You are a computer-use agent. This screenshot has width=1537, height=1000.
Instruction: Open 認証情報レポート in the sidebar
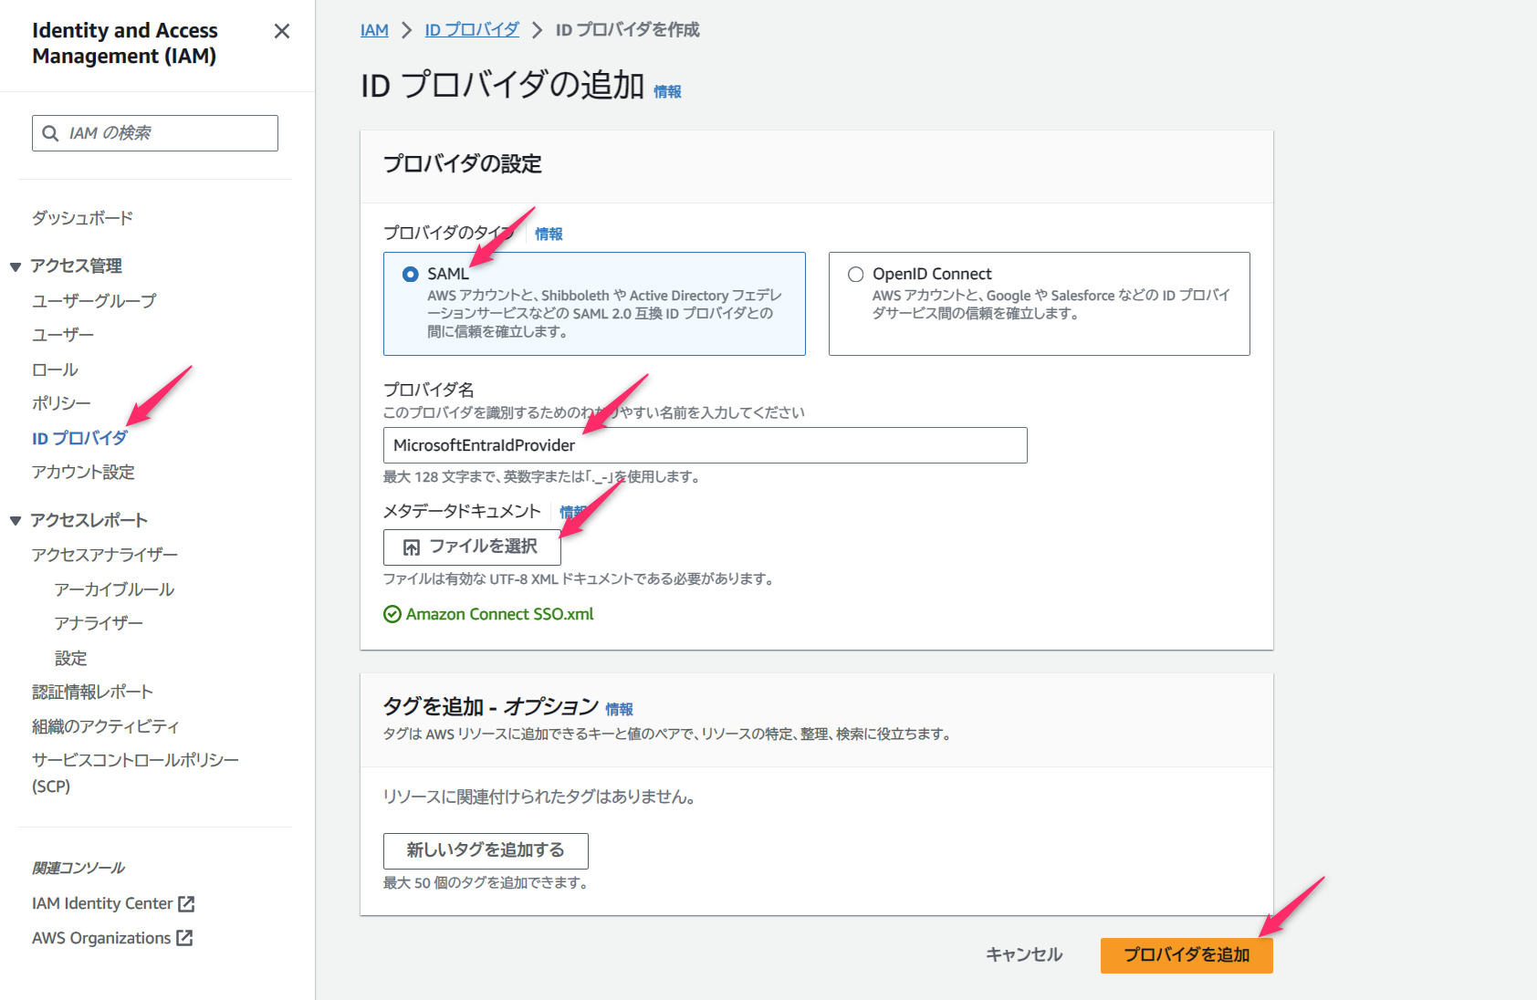[x=92, y=692]
